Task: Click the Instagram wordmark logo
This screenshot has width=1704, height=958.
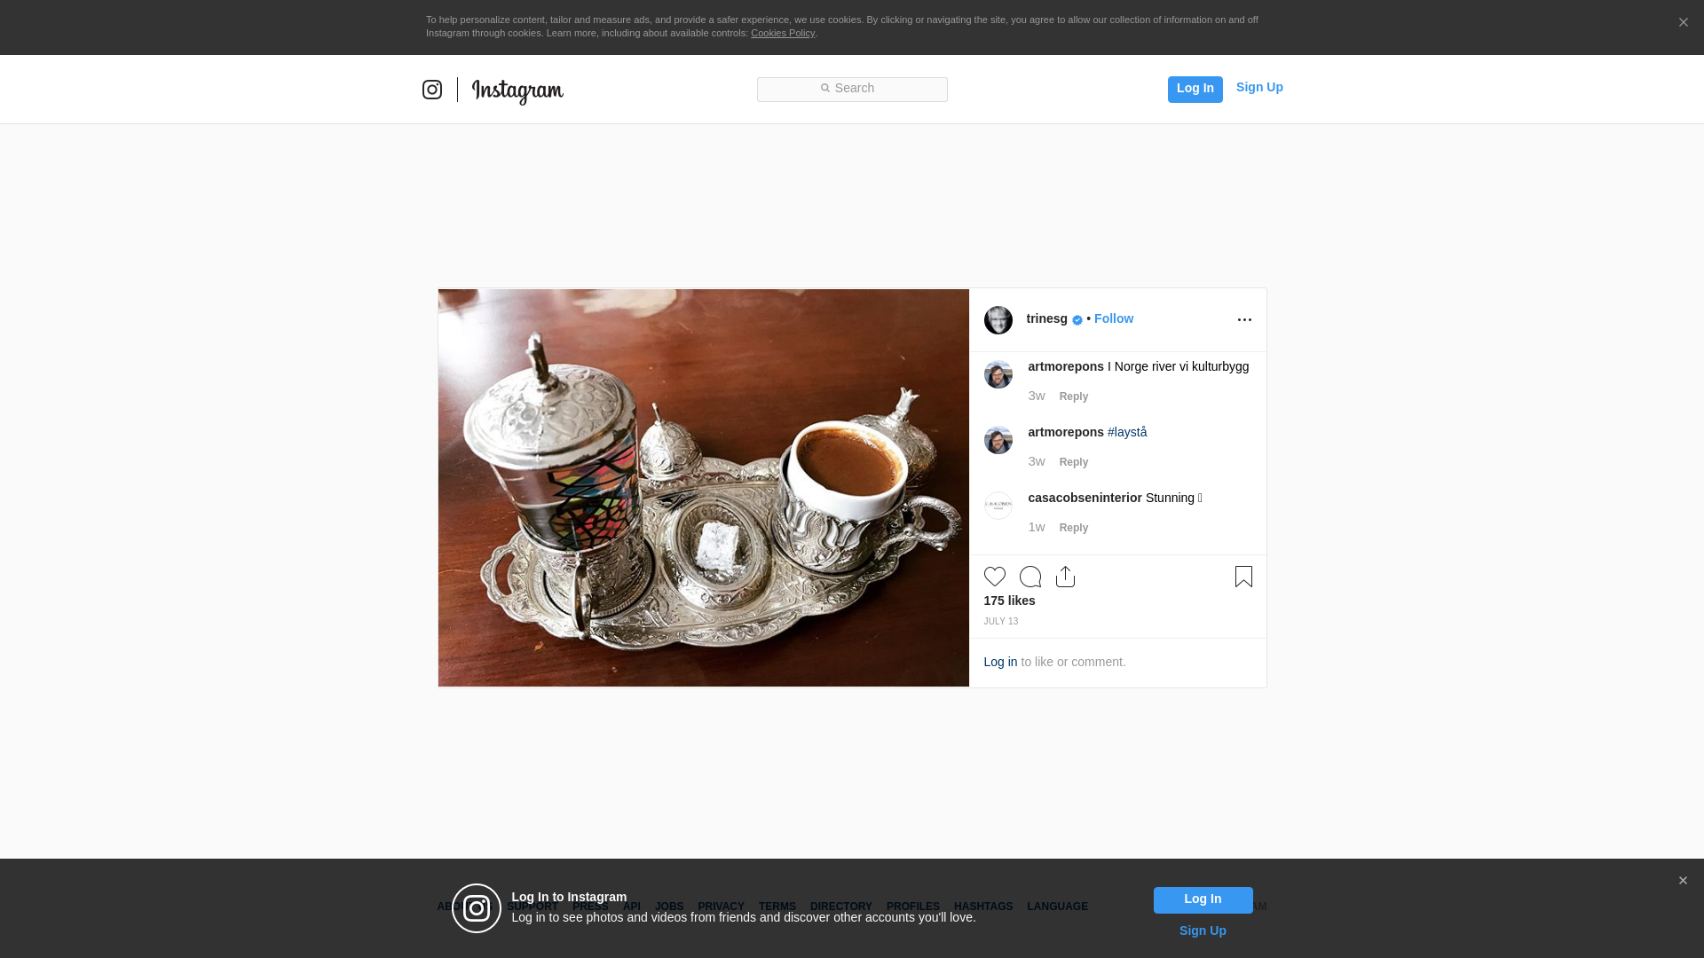Action: [x=517, y=90]
